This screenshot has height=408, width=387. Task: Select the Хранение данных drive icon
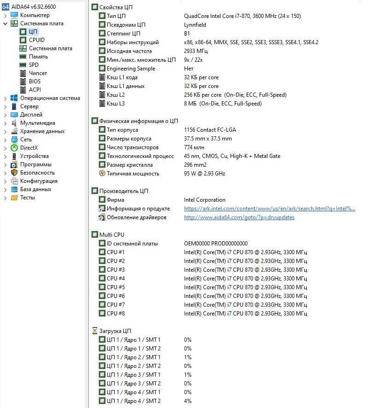click(x=14, y=131)
